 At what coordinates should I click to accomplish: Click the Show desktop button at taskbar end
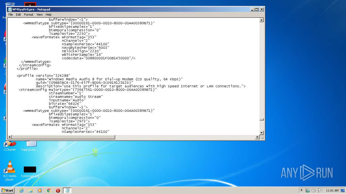343,190
